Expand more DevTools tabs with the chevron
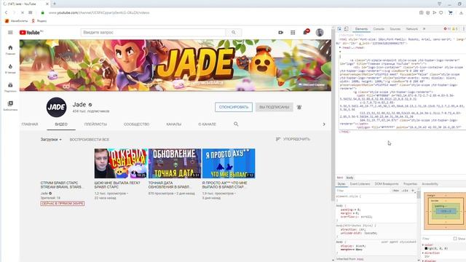Image resolution: width=466 pixels, height=262 pixels. coord(424,29)
